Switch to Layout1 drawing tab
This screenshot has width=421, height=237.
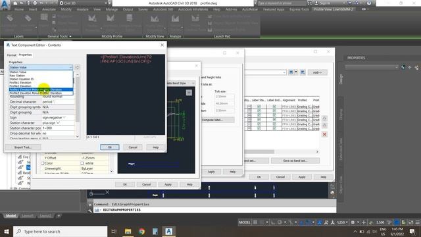pyautogui.click(x=28, y=216)
